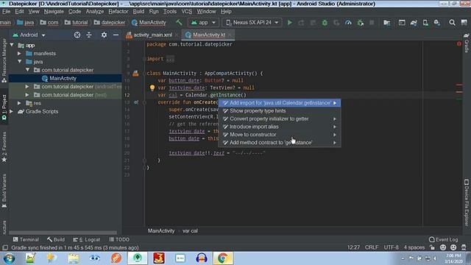This screenshot has height=265, width=471.
Task: Expand the res folder
Action: point(19,103)
